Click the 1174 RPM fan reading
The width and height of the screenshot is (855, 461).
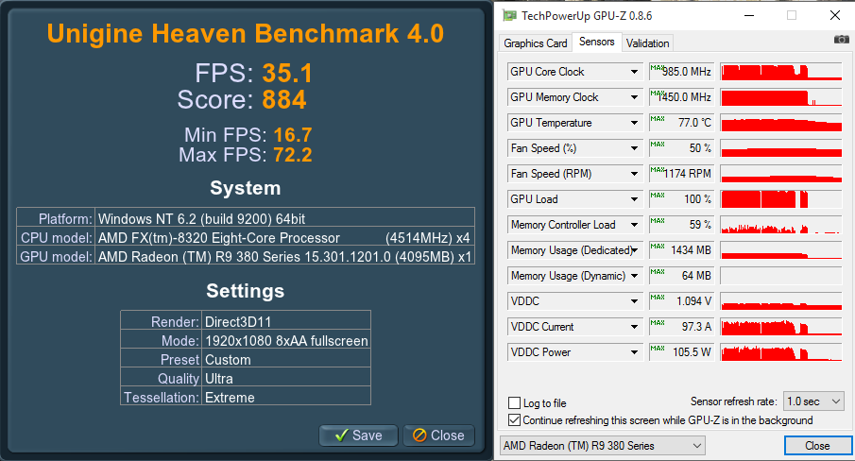[681, 174]
